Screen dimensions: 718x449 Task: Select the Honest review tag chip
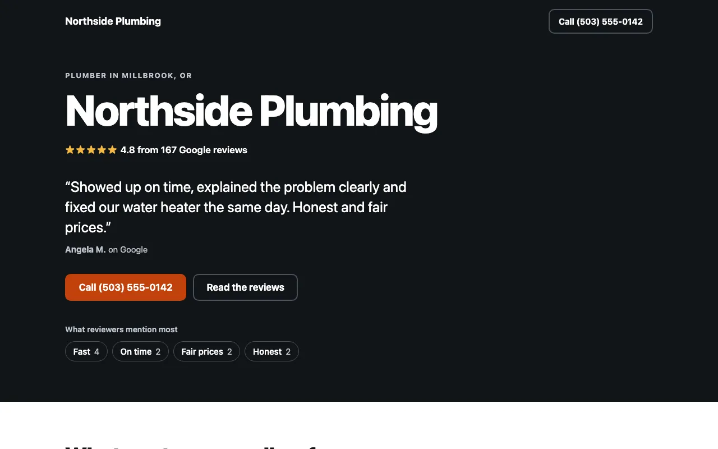271,351
